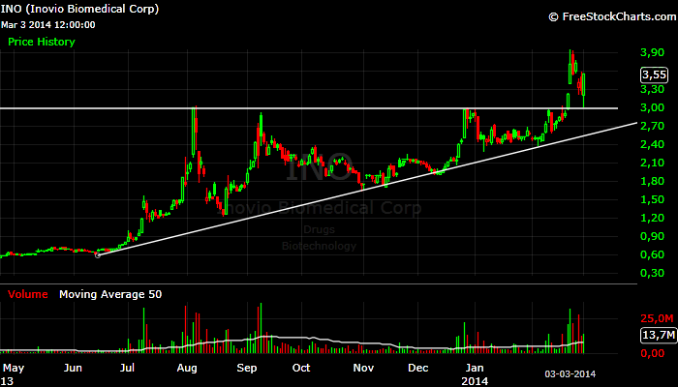Click the 2,40 price axis label
Screen dimensions: 678x387
(653, 144)
